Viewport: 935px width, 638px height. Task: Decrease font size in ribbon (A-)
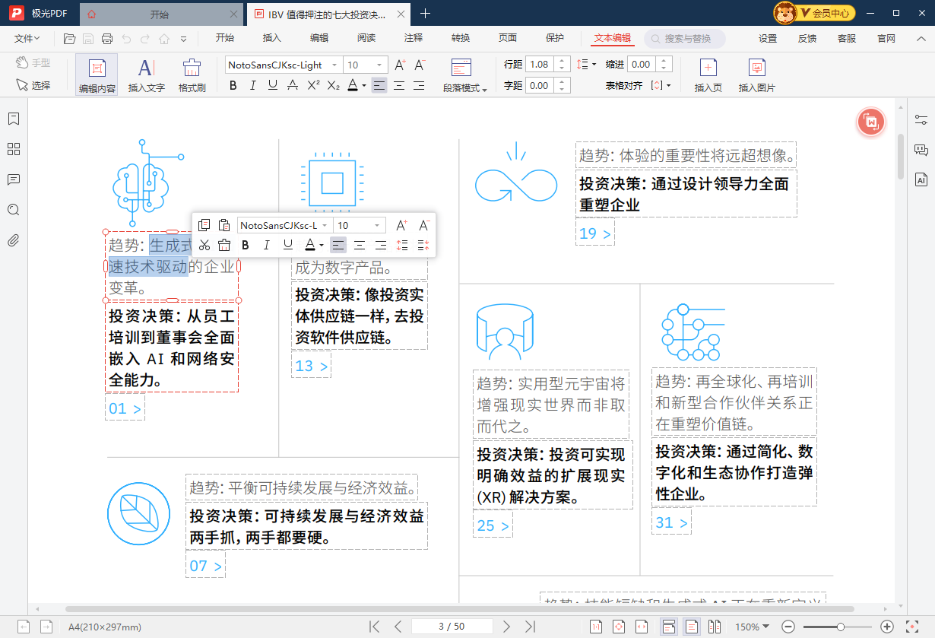420,65
